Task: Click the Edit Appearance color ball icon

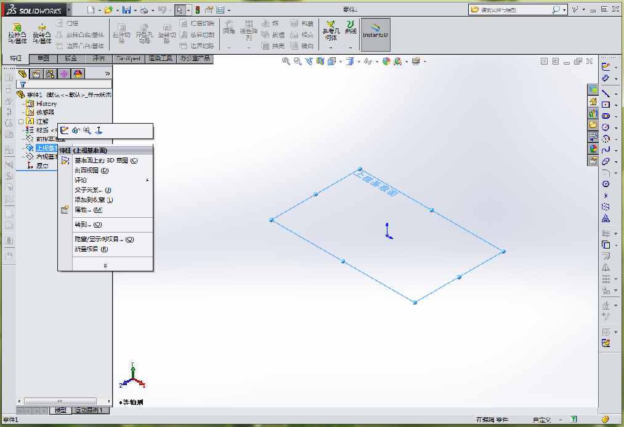Action: [x=386, y=62]
